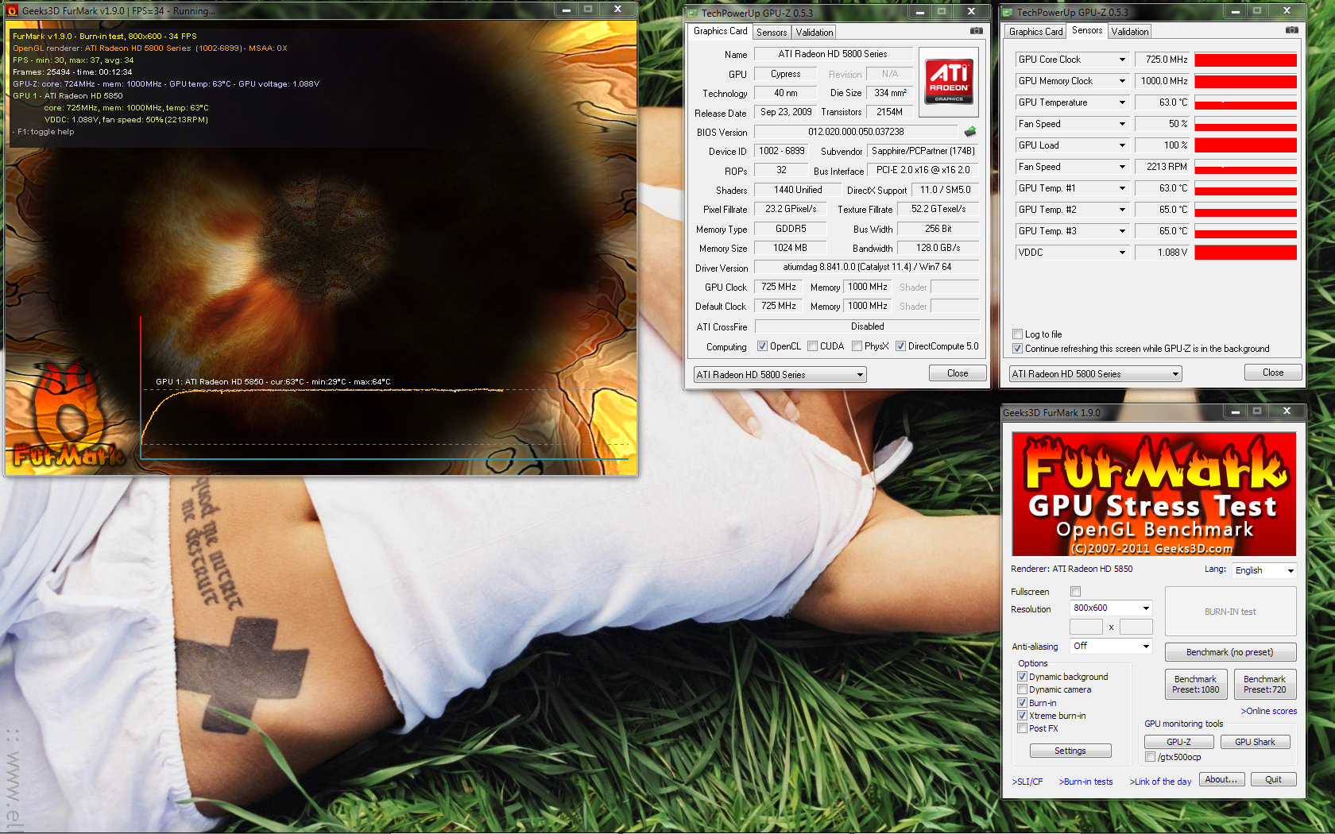Uncheck Dynamic background option

click(x=1023, y=677)
